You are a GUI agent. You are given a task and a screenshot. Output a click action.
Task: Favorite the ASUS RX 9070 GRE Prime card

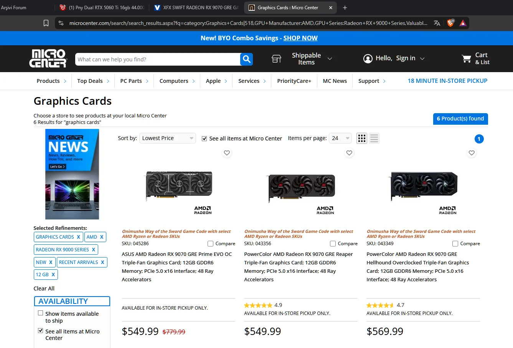(x=227, y=153)
